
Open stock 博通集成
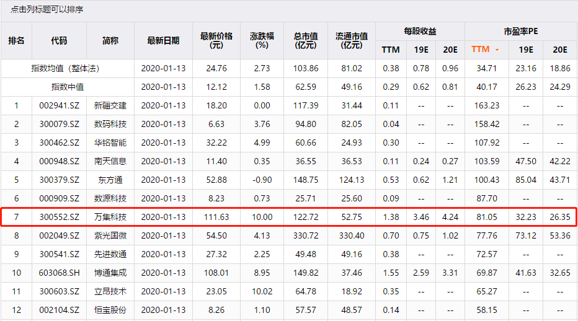pyautogui.click(x=110, y=273)
